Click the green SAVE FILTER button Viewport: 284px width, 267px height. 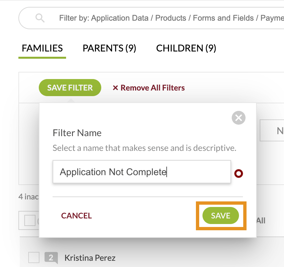(x=70, y=88)
